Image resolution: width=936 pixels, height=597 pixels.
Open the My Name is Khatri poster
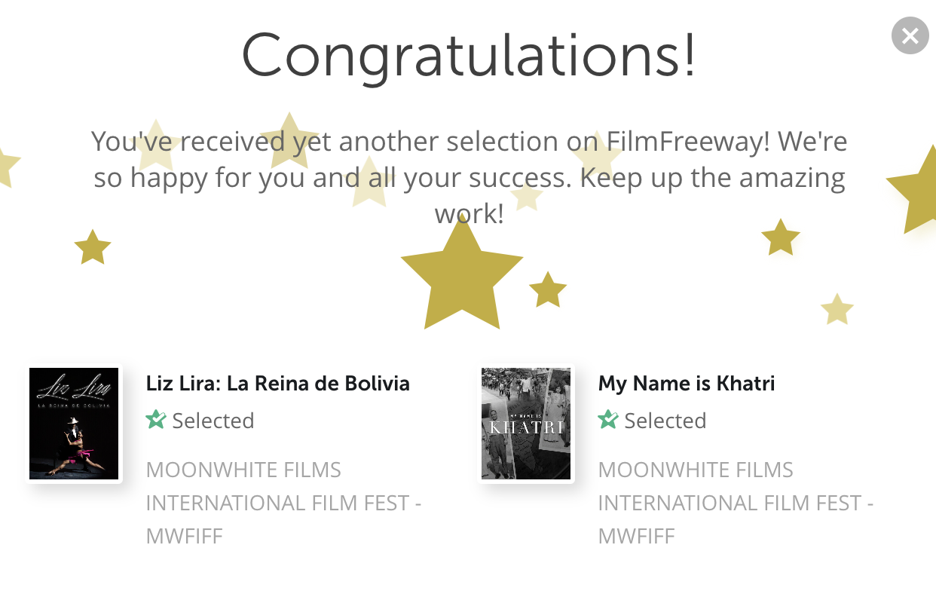pyautogui.click(x=526, y=424)
